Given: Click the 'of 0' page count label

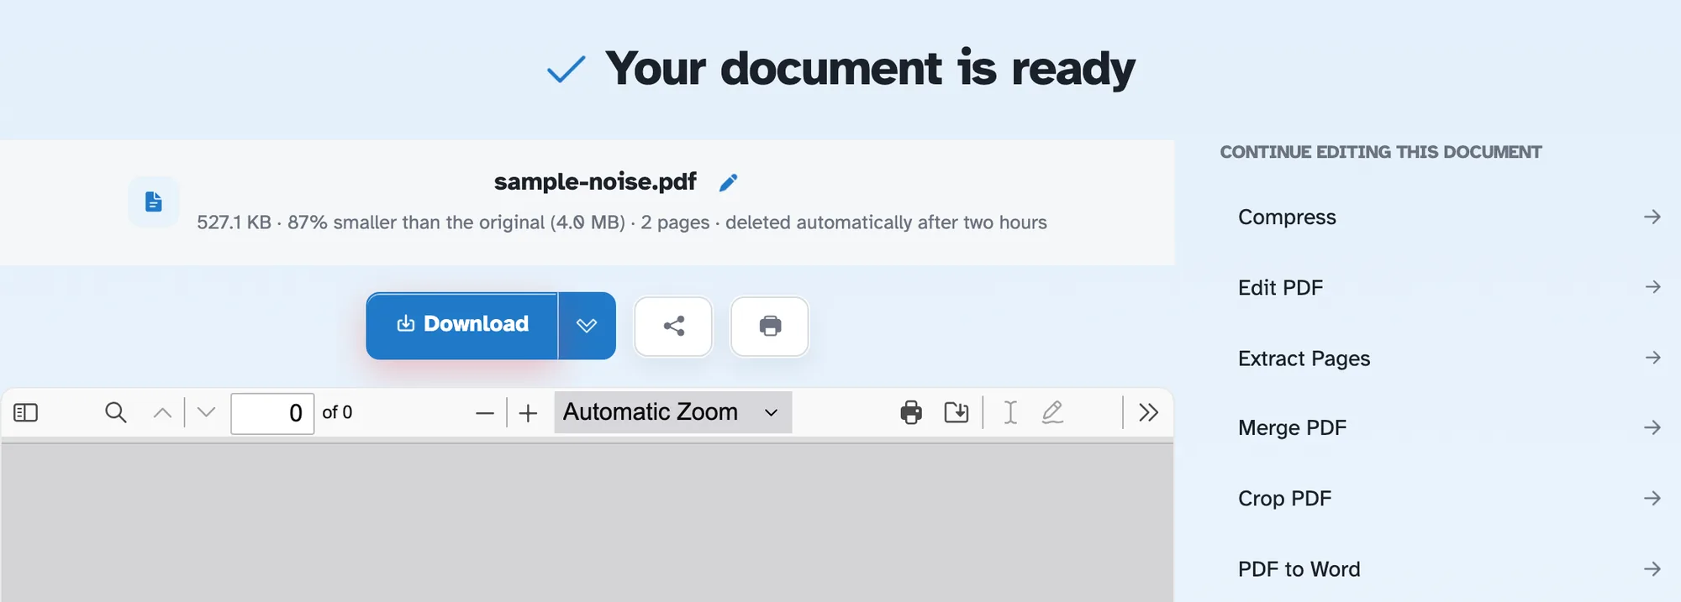Looking at the screenshot, I should [337, 412].
